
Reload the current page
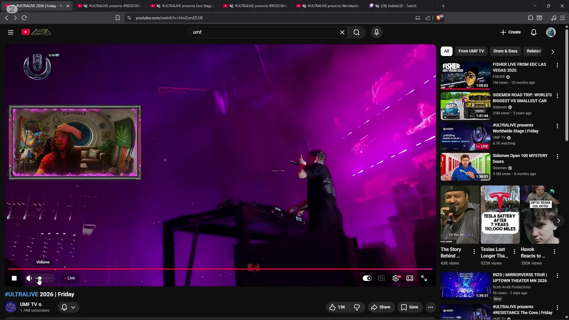24,18
